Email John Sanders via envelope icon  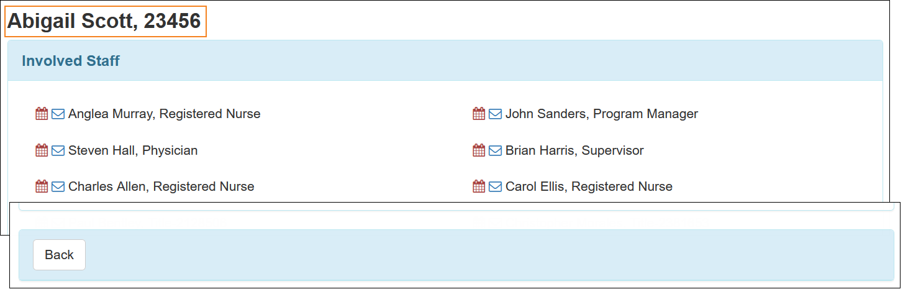tap(495, 114)
